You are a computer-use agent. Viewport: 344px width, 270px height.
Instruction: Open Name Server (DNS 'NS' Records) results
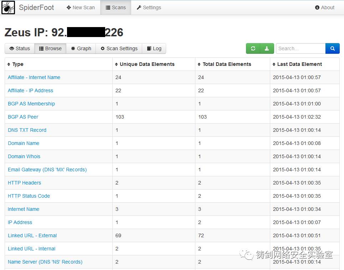(x=45, y=262)
